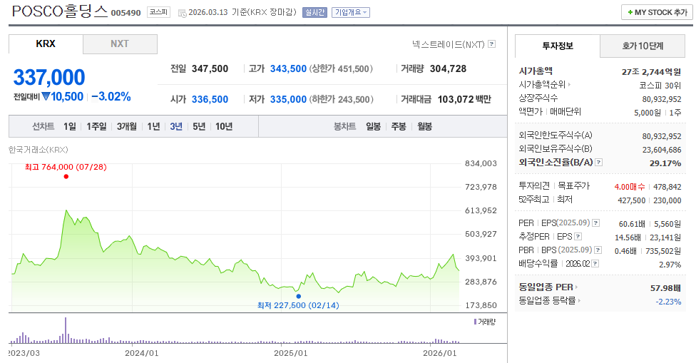Click the MY STOCK 추가 button
Viewport: 696px width, 363px height.
(657, 12)
